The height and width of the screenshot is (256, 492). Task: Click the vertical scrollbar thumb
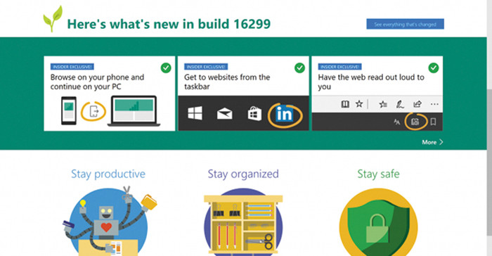[489, 163]
